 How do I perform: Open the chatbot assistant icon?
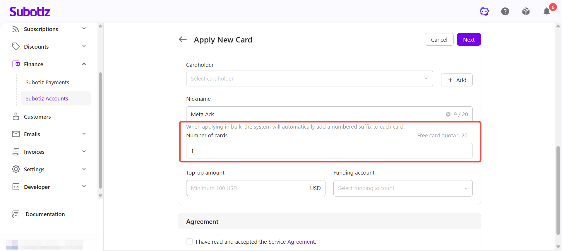point(484,11)
